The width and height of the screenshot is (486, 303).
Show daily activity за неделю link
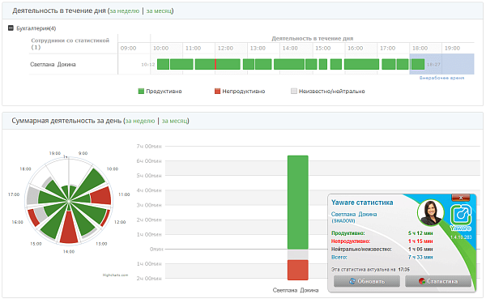(x=125, y=11)
